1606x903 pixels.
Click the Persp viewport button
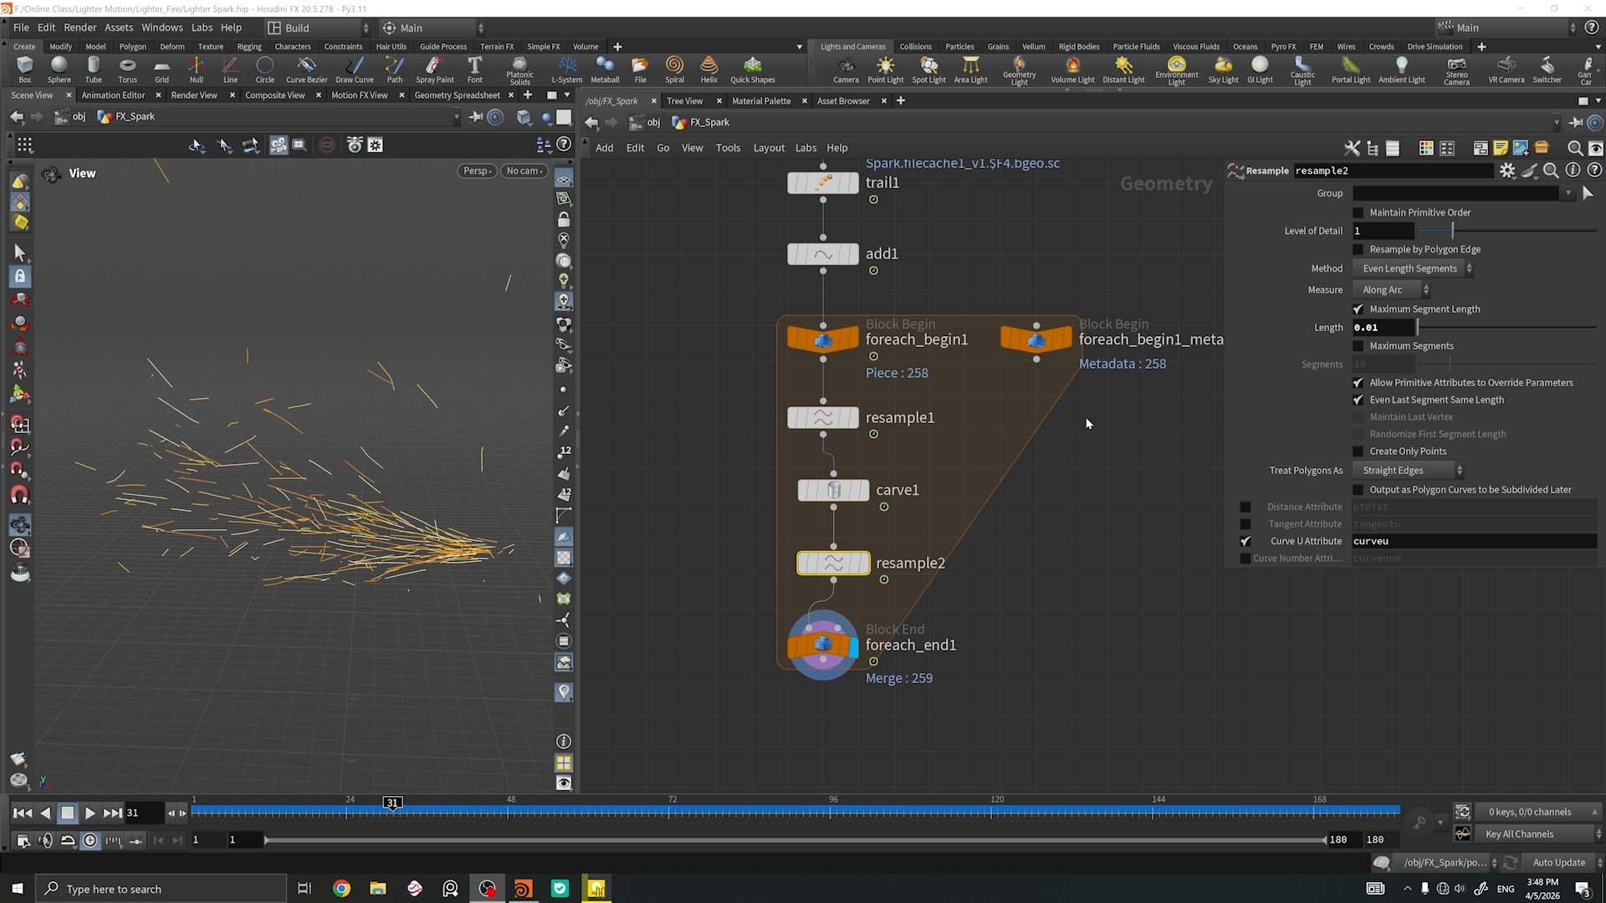[x=478, y=171]
